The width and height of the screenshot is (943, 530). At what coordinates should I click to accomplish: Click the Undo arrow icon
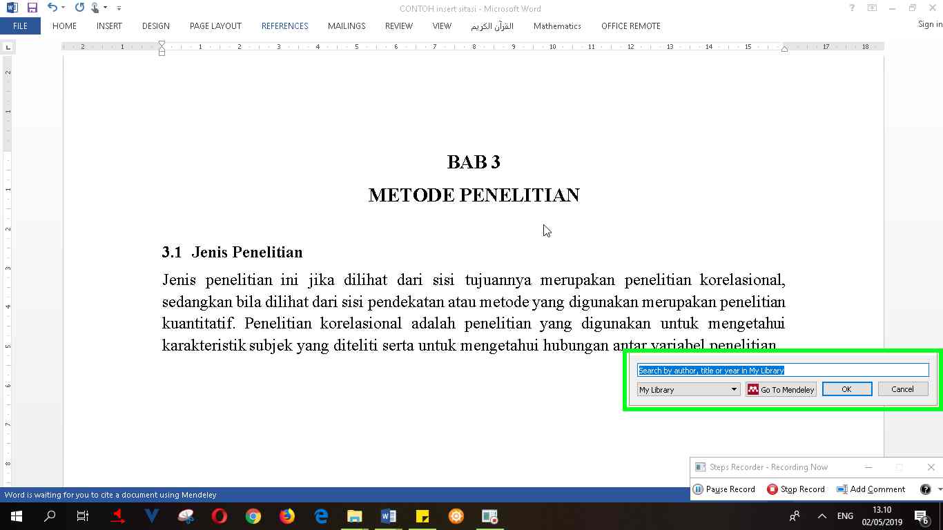coord(52,8)
